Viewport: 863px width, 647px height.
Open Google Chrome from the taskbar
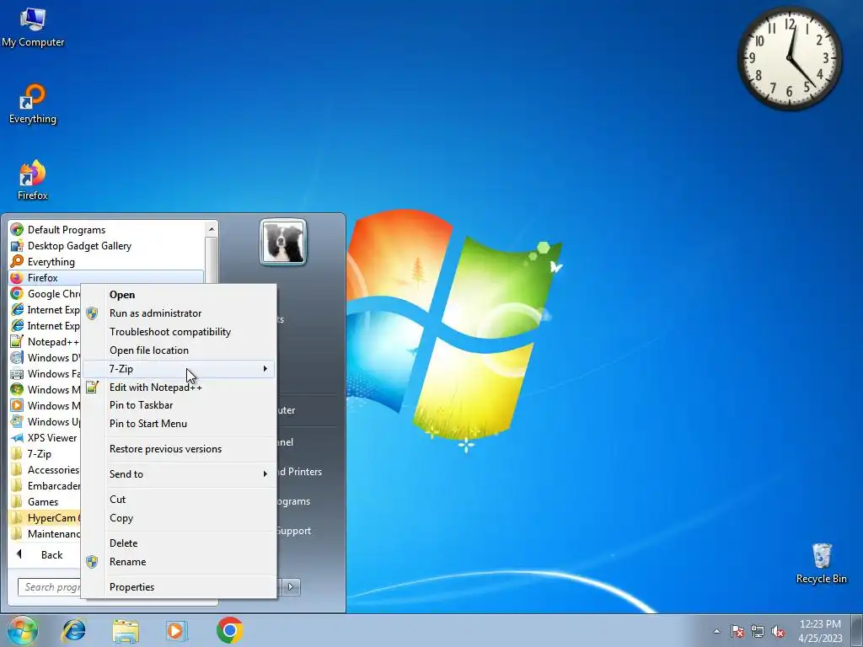229,630
